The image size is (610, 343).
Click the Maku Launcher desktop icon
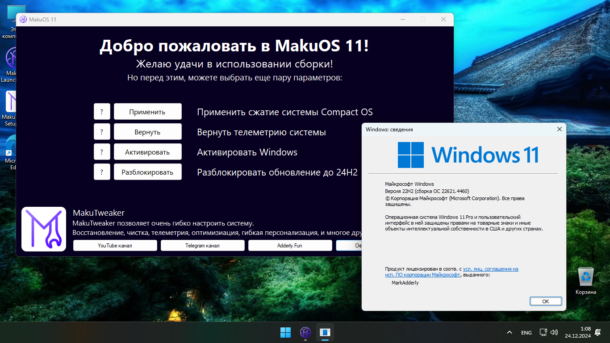[9, 65]
